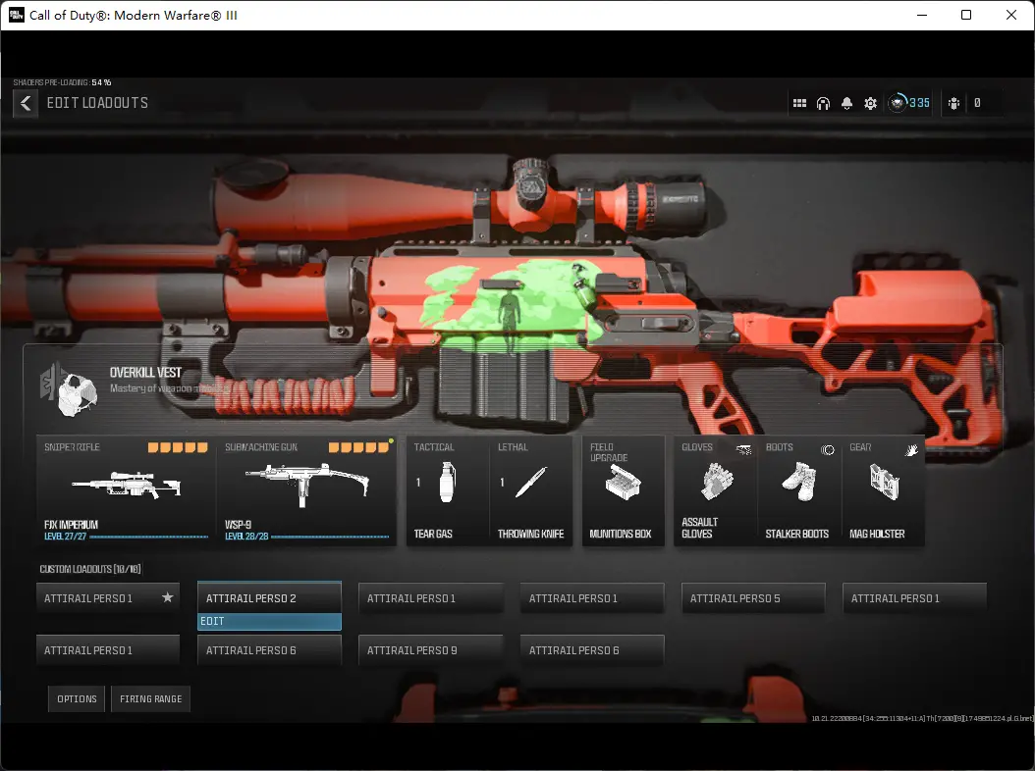This screenshot has height=771, width=1035.
Task: Select the Mag Holster gear slot
Action: click(x=883, y=490)
